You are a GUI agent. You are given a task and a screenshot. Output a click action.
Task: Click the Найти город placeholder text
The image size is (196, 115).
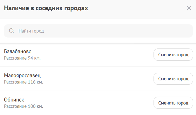point(31,31)
